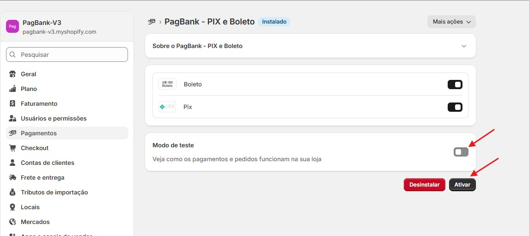Screen dimensions: 529x236
Task: Go to Usuários e permissões
Action: coord(67,119)
